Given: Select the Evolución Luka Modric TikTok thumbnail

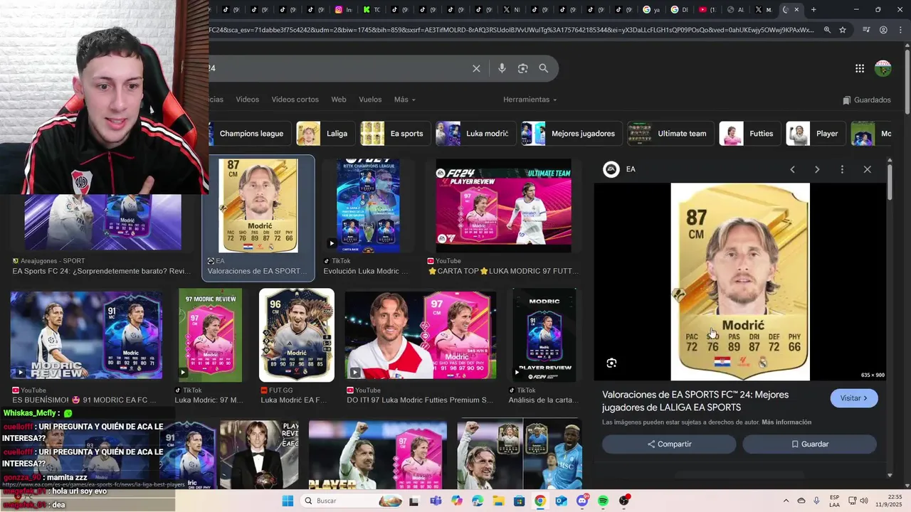Looking at the screenshot, I should [368, 206].
